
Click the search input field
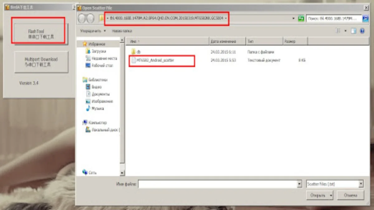pyautogui.click(x=334, y=19)
